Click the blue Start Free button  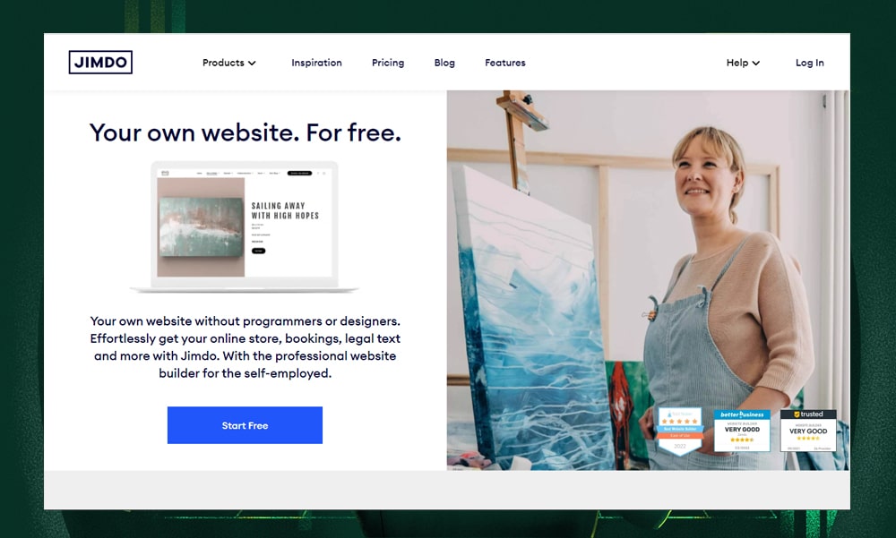pos(245,425)
